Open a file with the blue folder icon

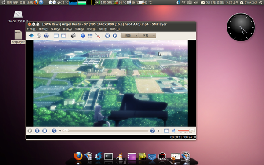coord(32,36)
